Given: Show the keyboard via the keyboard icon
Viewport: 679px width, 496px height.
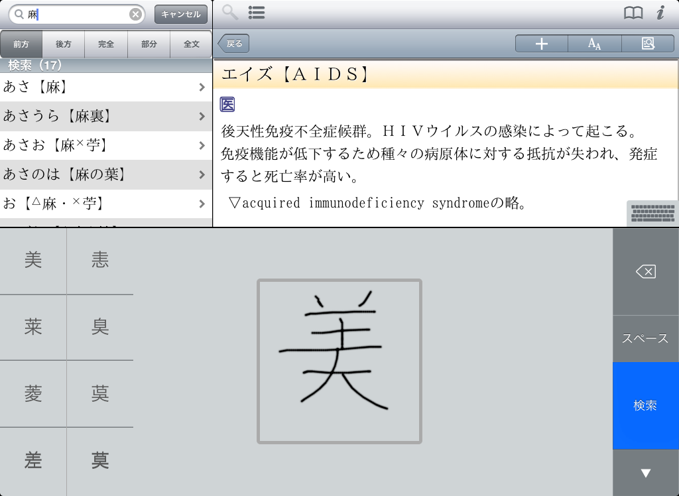Looking at the screenshot, I should tap(652, 214).
